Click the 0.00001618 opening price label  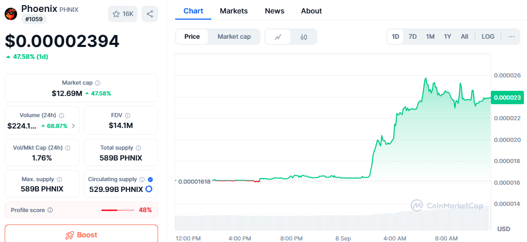coord(194,182)
